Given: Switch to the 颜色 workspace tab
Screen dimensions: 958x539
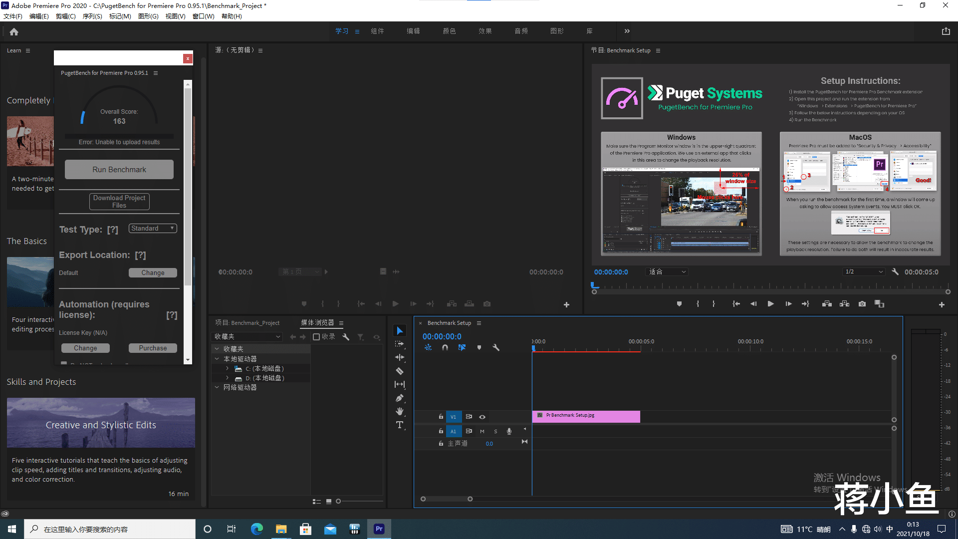Looking at the screenshot, I should coord(449,31).
